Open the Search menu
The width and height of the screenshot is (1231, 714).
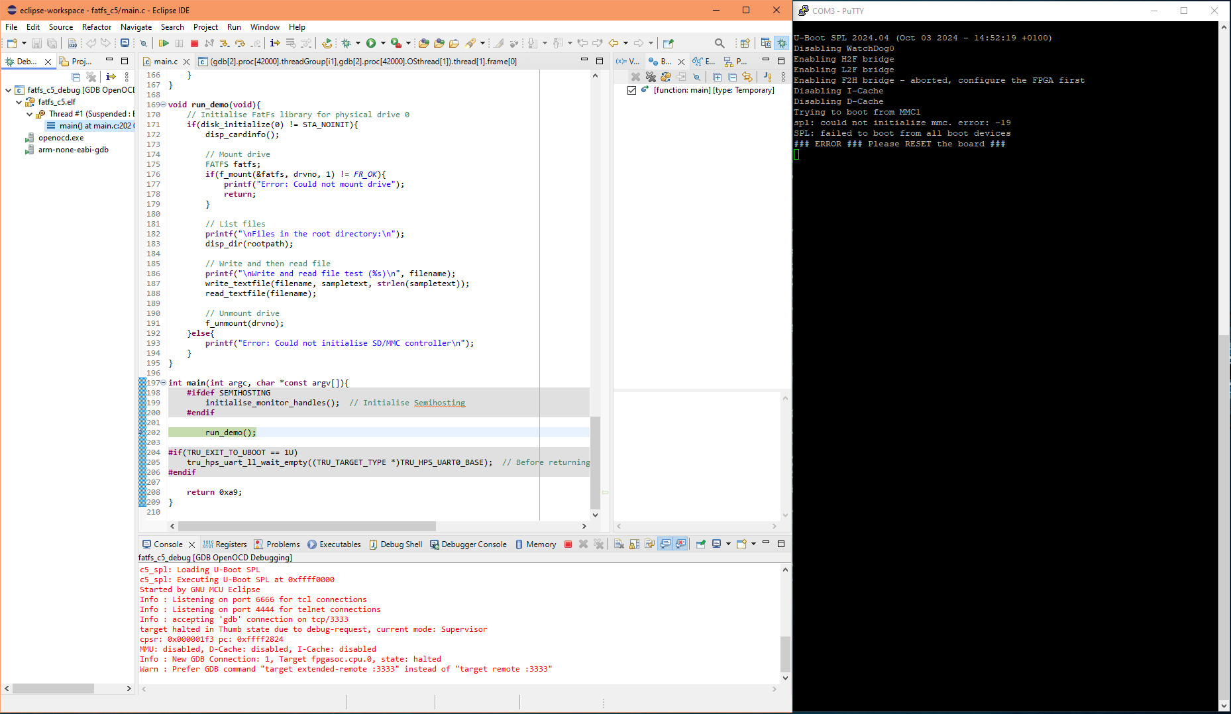(172, 27)
